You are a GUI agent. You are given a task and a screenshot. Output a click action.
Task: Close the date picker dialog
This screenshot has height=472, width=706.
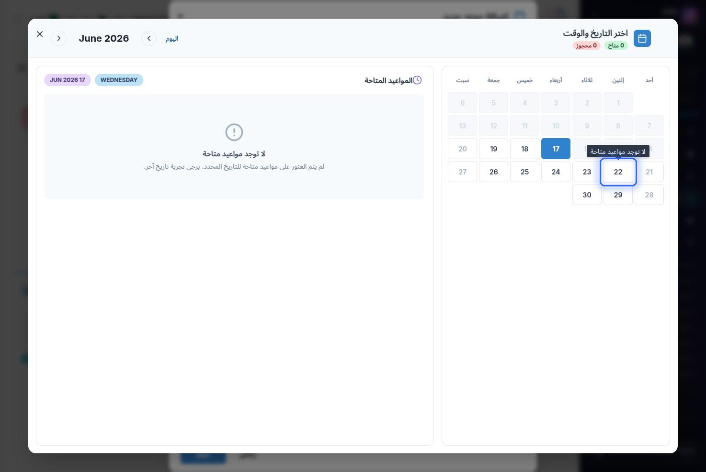pos(40,34)
